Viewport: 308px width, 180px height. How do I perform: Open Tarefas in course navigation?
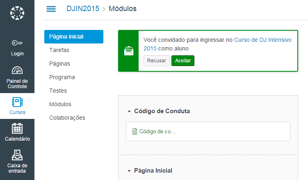tap(59, 50)
